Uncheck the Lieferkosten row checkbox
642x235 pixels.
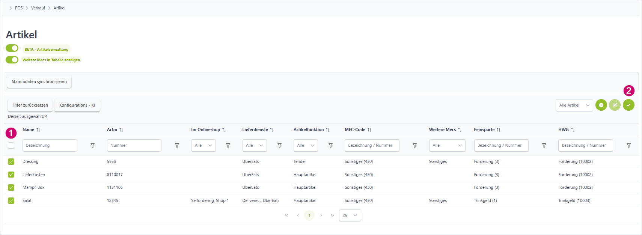coord(11,175)
